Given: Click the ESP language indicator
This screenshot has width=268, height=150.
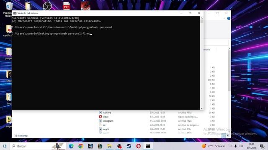Looking at the screenshot, I should point(241,146).
